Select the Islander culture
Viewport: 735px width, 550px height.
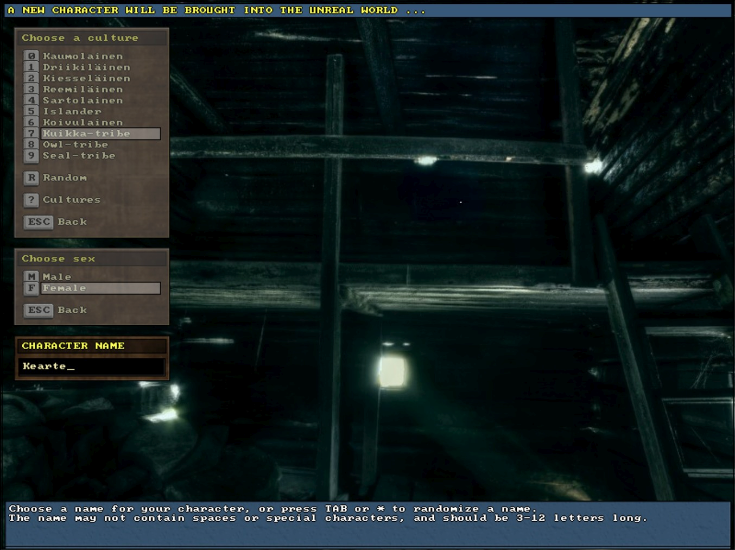(72, 111)
